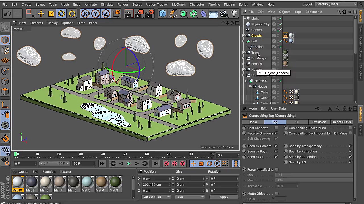Image resolution: width=364 pixels, height=204 pixels.
Task: Open the Object (Rel) coordinate dropdown
Action: pyautogui.click(x=156, y=197)
